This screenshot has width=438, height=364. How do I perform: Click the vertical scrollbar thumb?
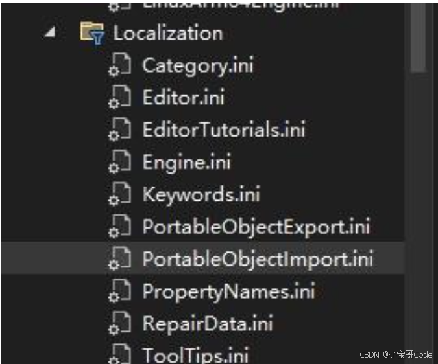click(418, 37)
